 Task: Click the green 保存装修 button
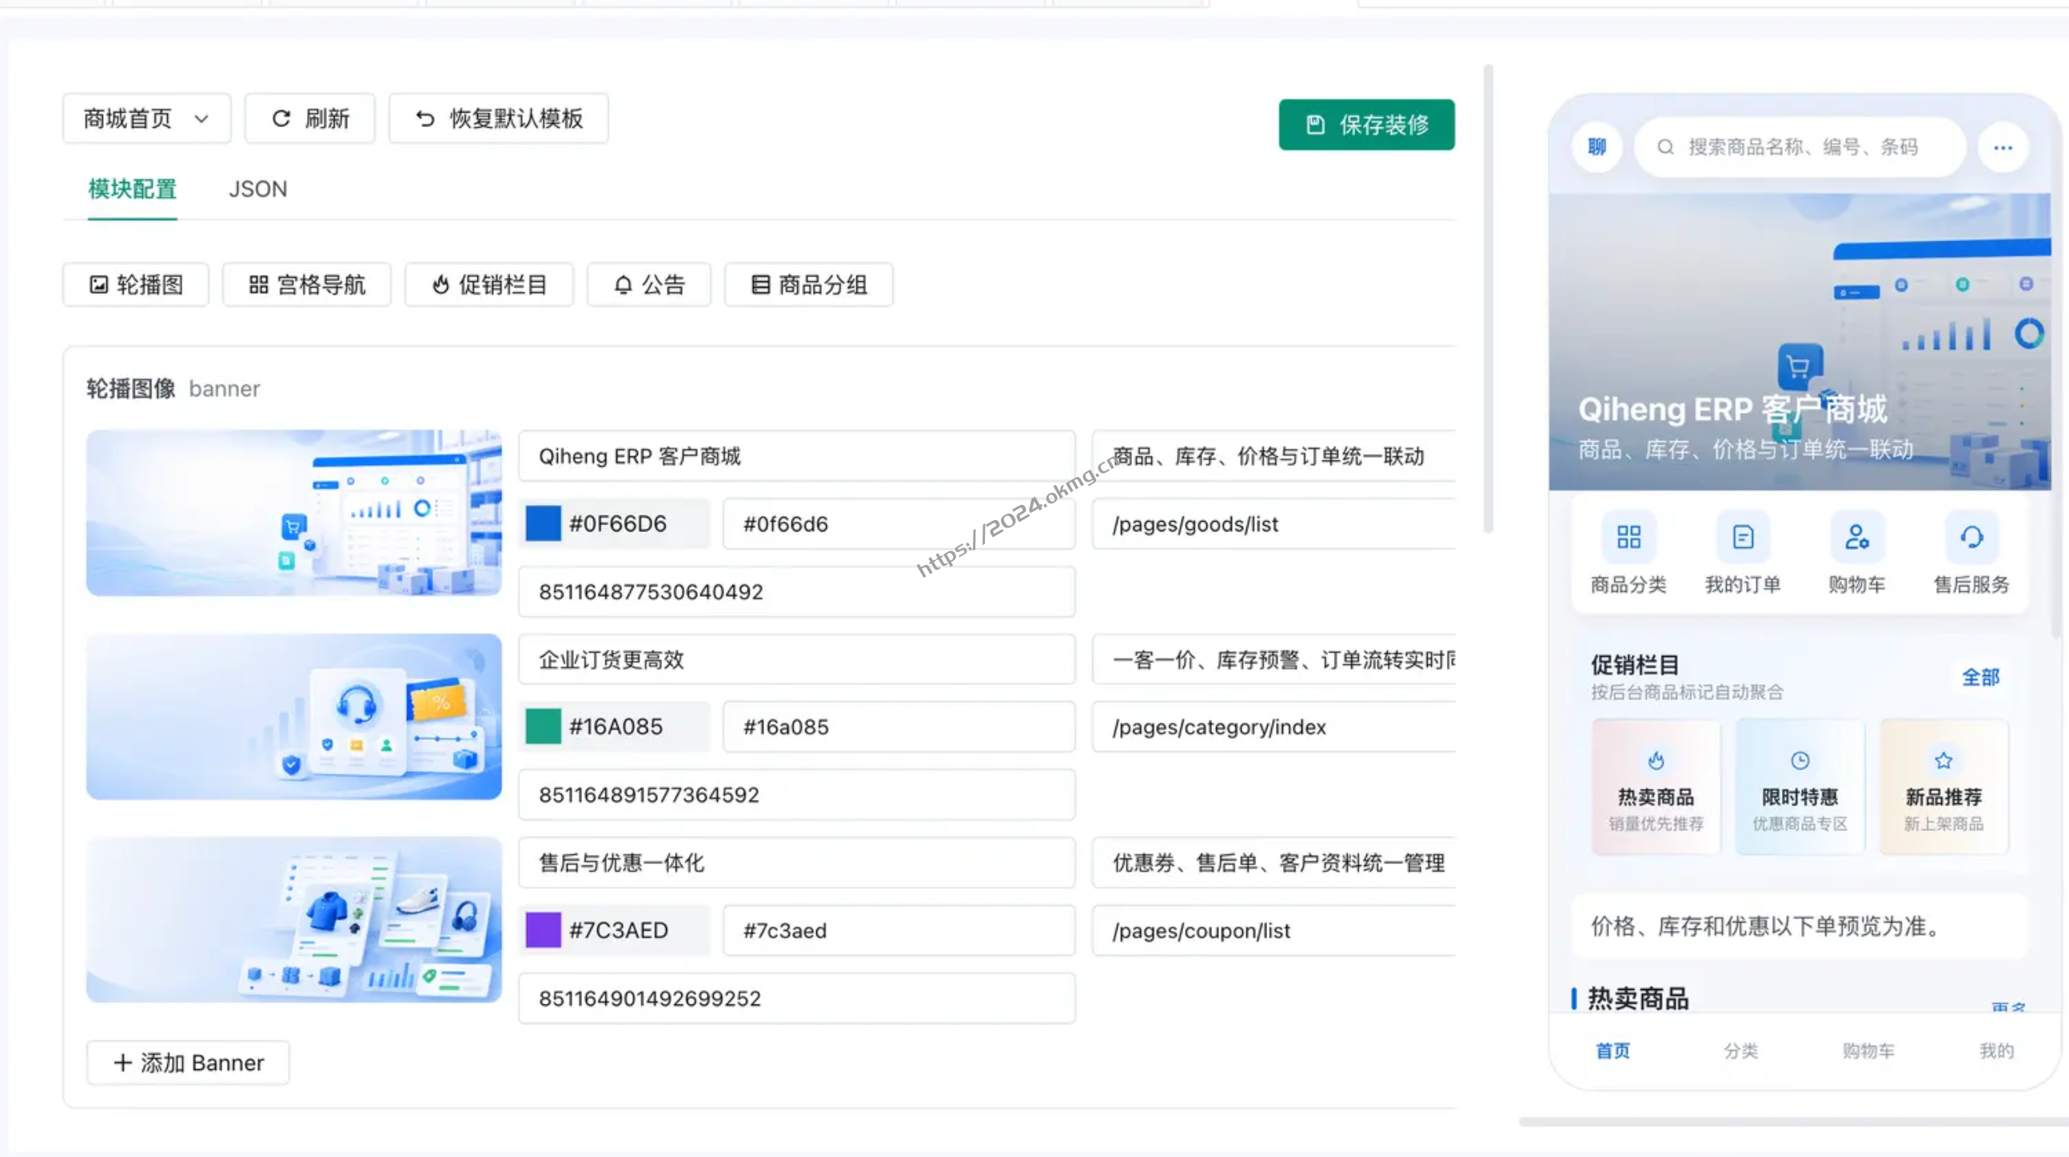1366,125
